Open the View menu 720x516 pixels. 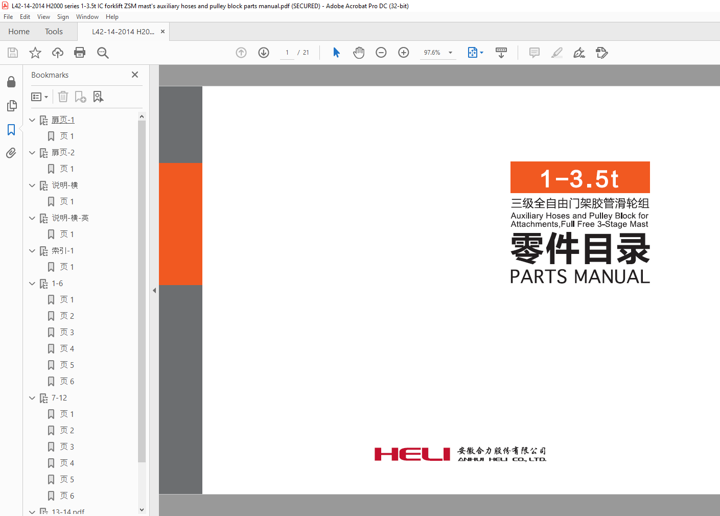coord(43,17)
